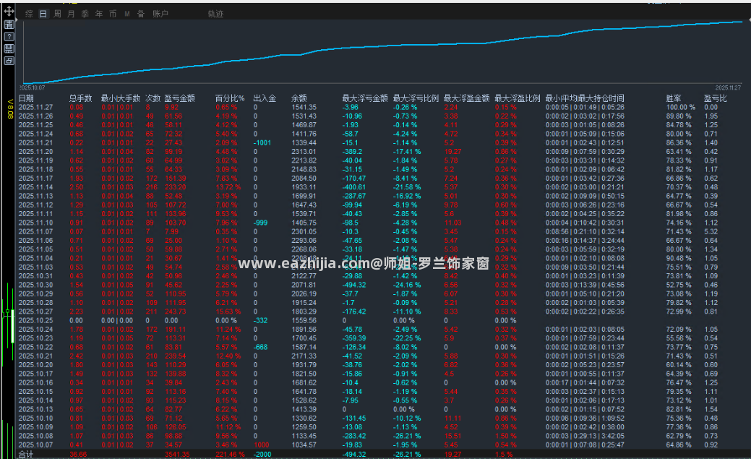Click the 总手数 column header
The height and width of the screenshot is (459, 751).
tap(80, 98)
